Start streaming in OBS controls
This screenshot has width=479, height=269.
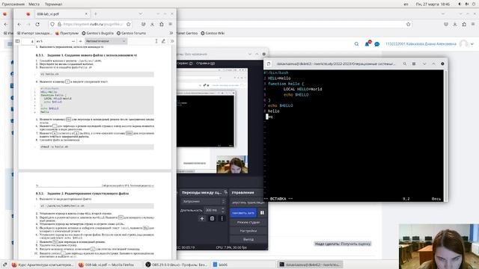[x=248, y=202]
